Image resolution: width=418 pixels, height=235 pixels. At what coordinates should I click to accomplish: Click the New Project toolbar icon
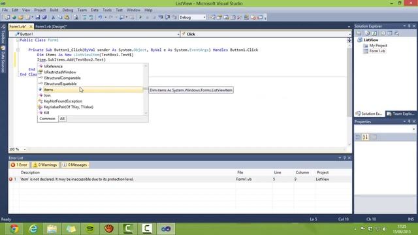tap(7, 18)
